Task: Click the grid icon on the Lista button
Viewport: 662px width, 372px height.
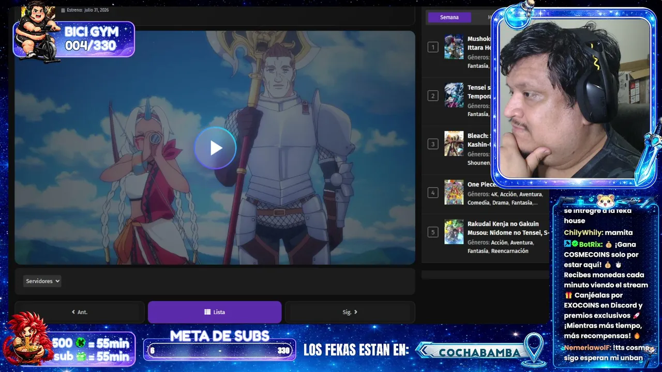Action: coord(207,312)
